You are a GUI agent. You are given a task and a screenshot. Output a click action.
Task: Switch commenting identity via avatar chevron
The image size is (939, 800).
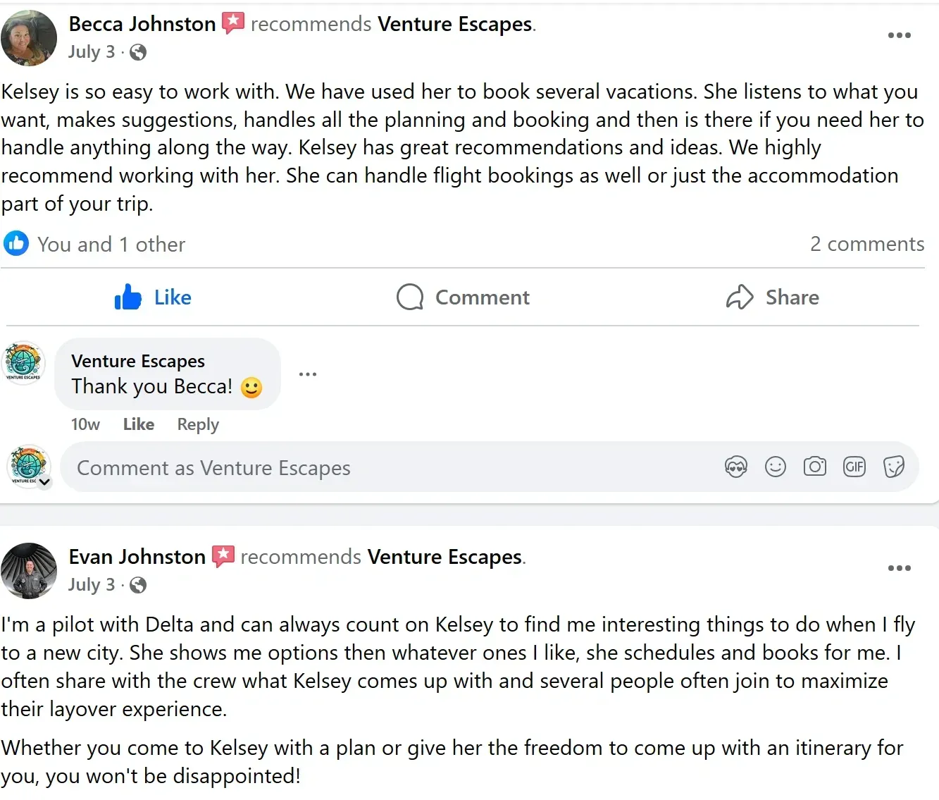44,482
